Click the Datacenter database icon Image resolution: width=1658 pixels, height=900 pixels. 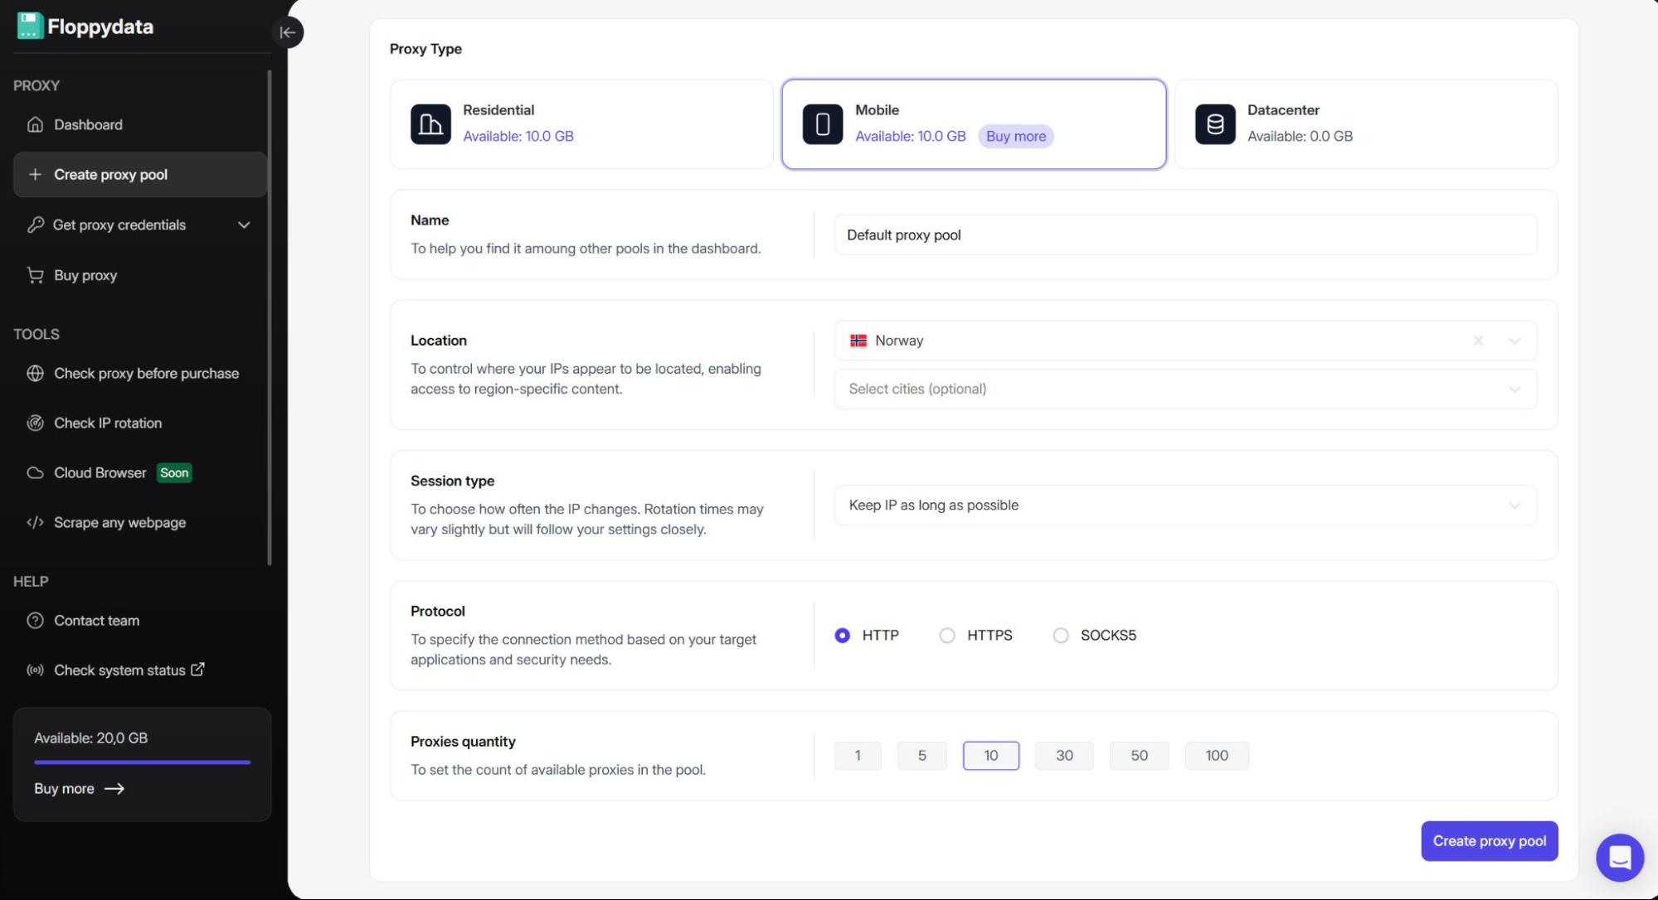[x=1215, y=124]
